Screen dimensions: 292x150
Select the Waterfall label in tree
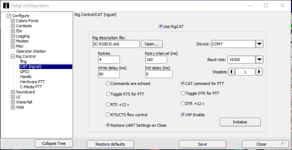(x=24, y=102)
